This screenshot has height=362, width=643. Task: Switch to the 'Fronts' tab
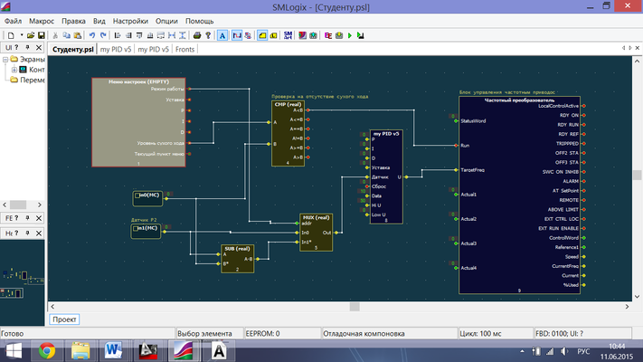pos(184,49)
